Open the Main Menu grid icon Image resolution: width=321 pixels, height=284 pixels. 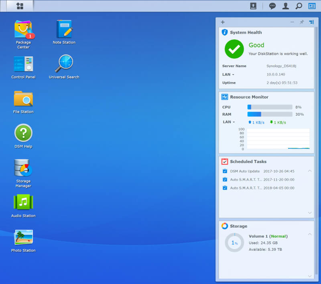pyautogui.click(x=20, y=6)
